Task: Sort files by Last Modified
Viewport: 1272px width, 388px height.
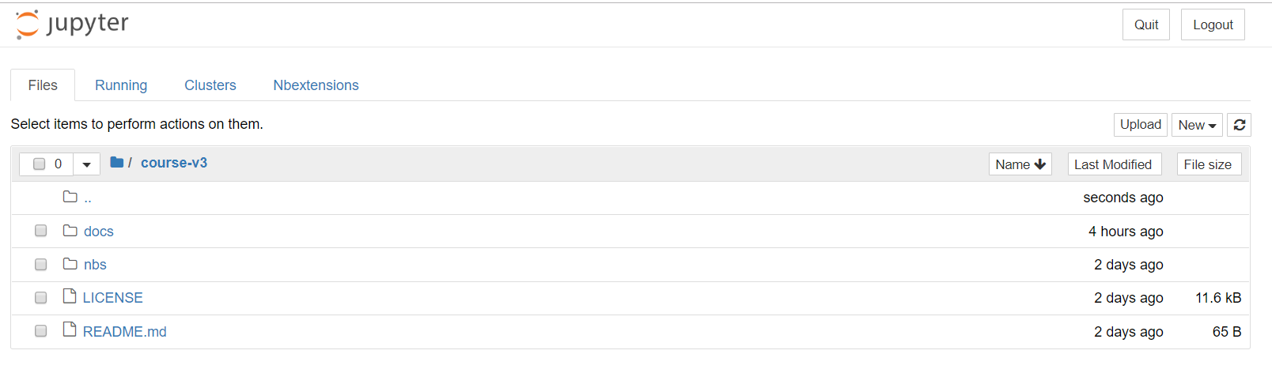Action: (1113, 164)
